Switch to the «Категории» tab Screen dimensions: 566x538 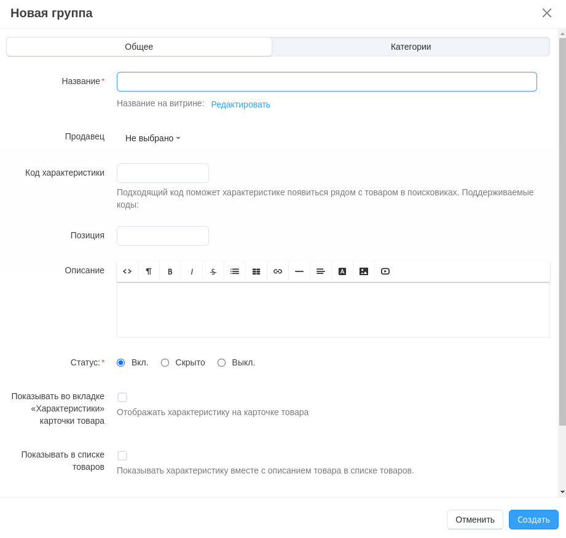(411, 47)
